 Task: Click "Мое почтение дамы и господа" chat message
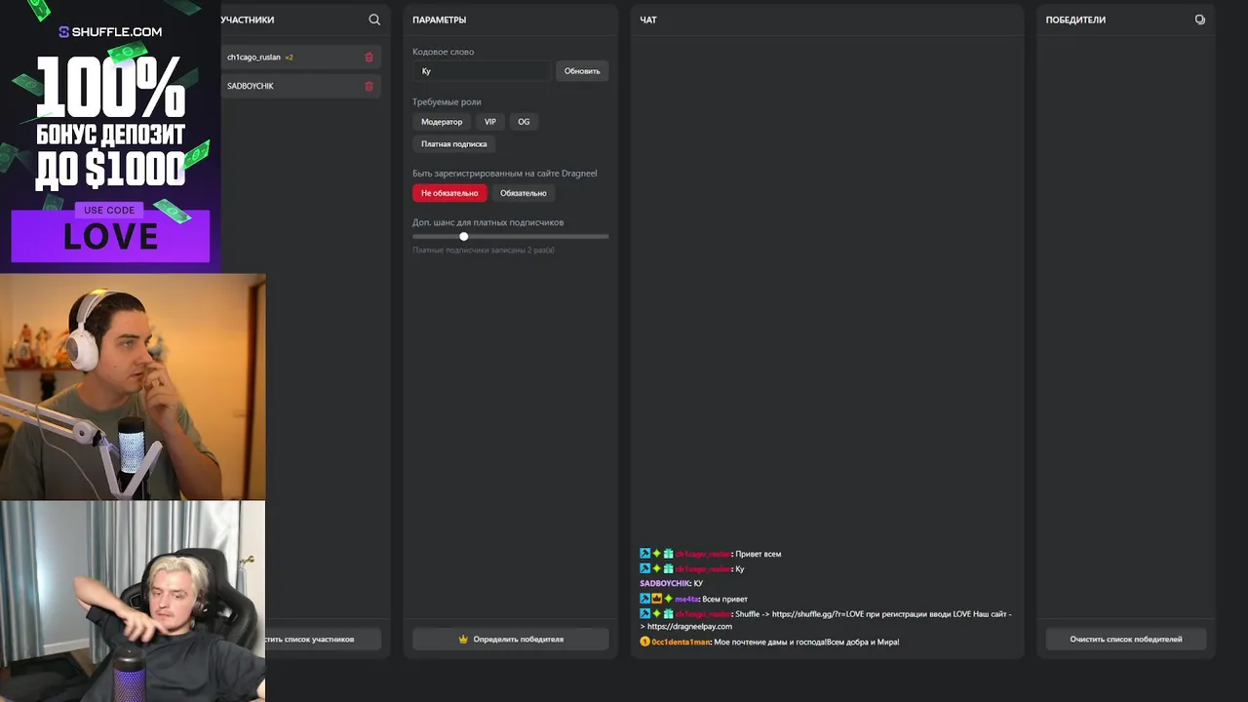click(x=806, y=642)
